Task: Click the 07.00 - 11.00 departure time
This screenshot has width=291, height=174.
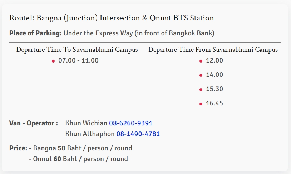Action: click(78, 60)
